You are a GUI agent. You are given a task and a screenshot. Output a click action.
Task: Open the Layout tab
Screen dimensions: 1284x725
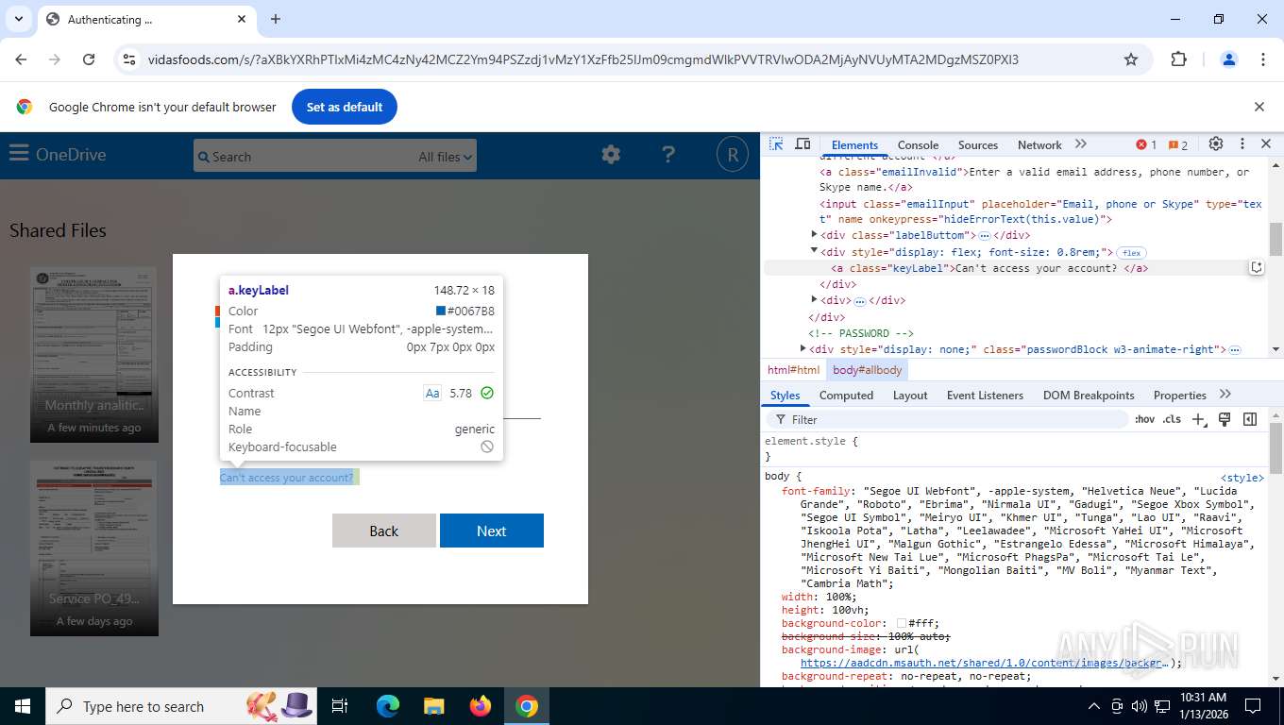tap(910, 396)
